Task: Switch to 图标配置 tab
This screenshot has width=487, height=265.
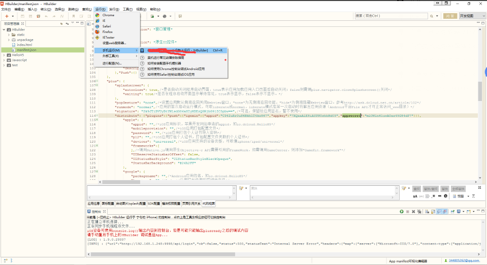Action: click(x=108, y=204)
